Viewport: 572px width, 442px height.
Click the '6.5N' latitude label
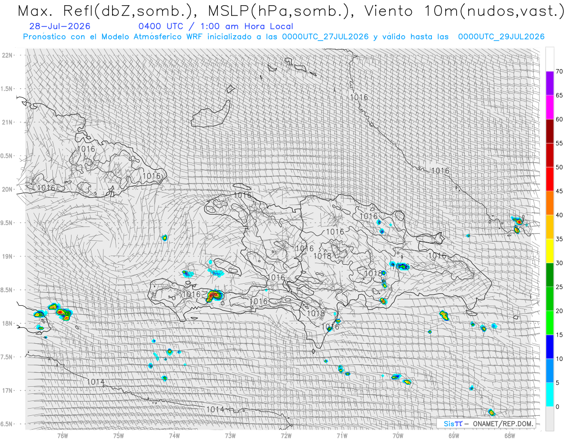coord(7,424)
